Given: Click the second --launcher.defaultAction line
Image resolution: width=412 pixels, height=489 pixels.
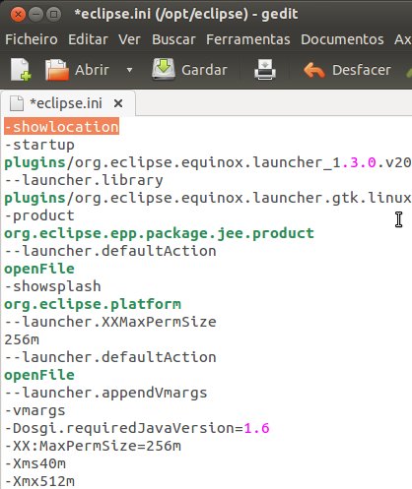Looking at the screenshot, I should click(110, 357).
